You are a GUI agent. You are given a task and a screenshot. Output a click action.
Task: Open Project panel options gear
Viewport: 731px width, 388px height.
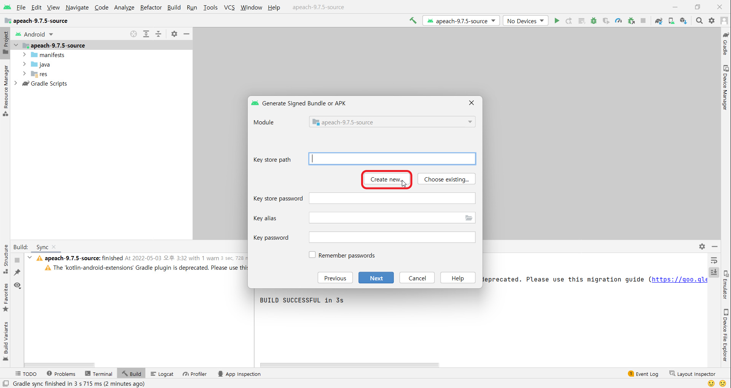click(x=174, y=34)
